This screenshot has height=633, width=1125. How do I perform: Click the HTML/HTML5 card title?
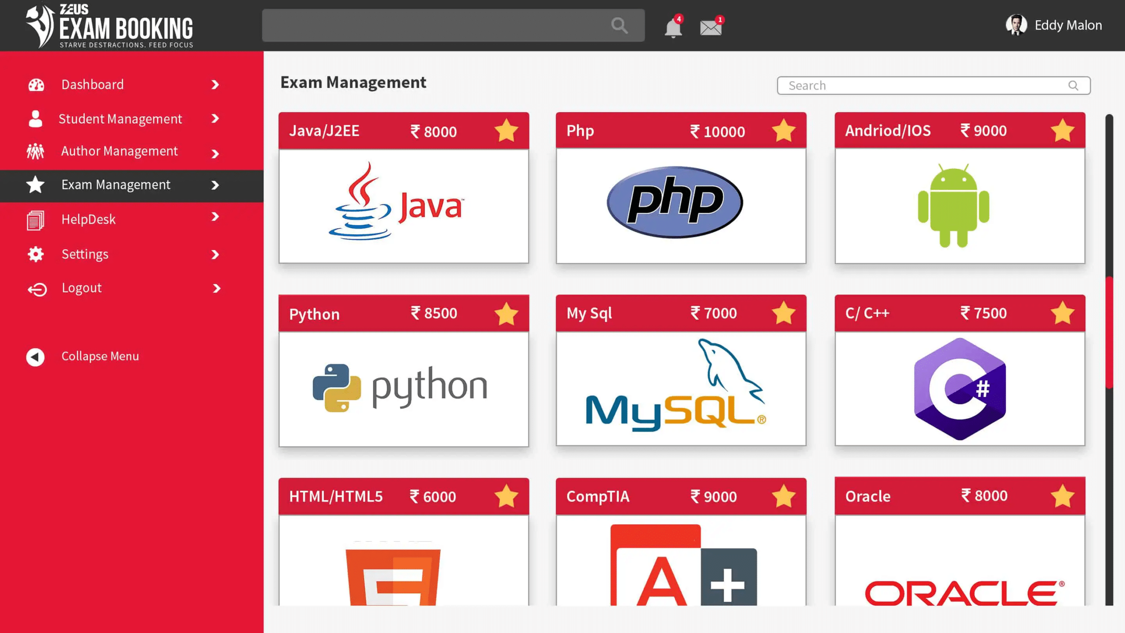(336, 496)
